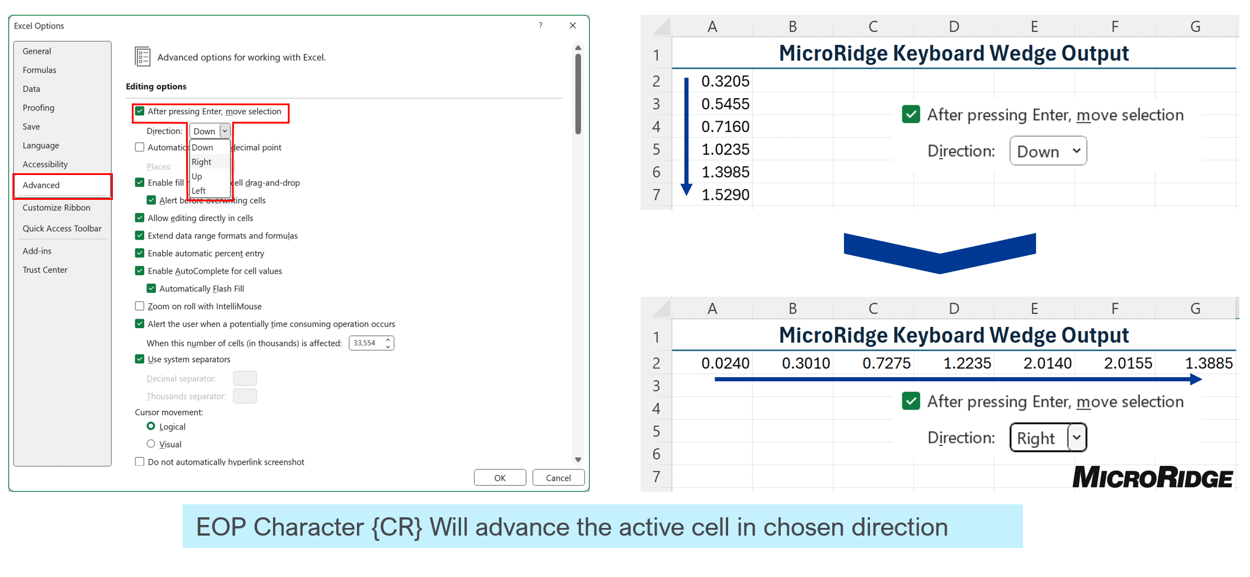Toggle alert for time consuming operations

pyautogui.click(x=139, y=324)
